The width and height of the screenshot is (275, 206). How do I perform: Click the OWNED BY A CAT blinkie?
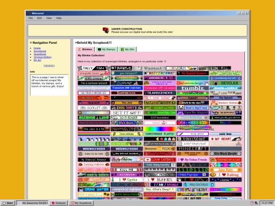[x=226, y=160]
